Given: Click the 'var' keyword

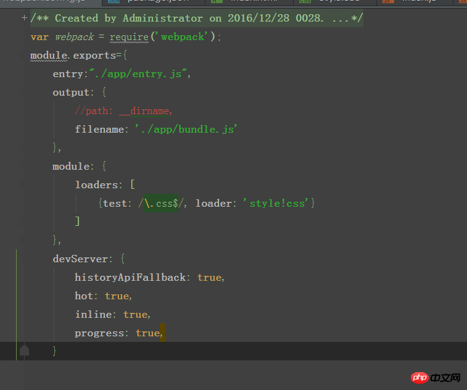Looking at the screenshot, I should click(39, 37).
